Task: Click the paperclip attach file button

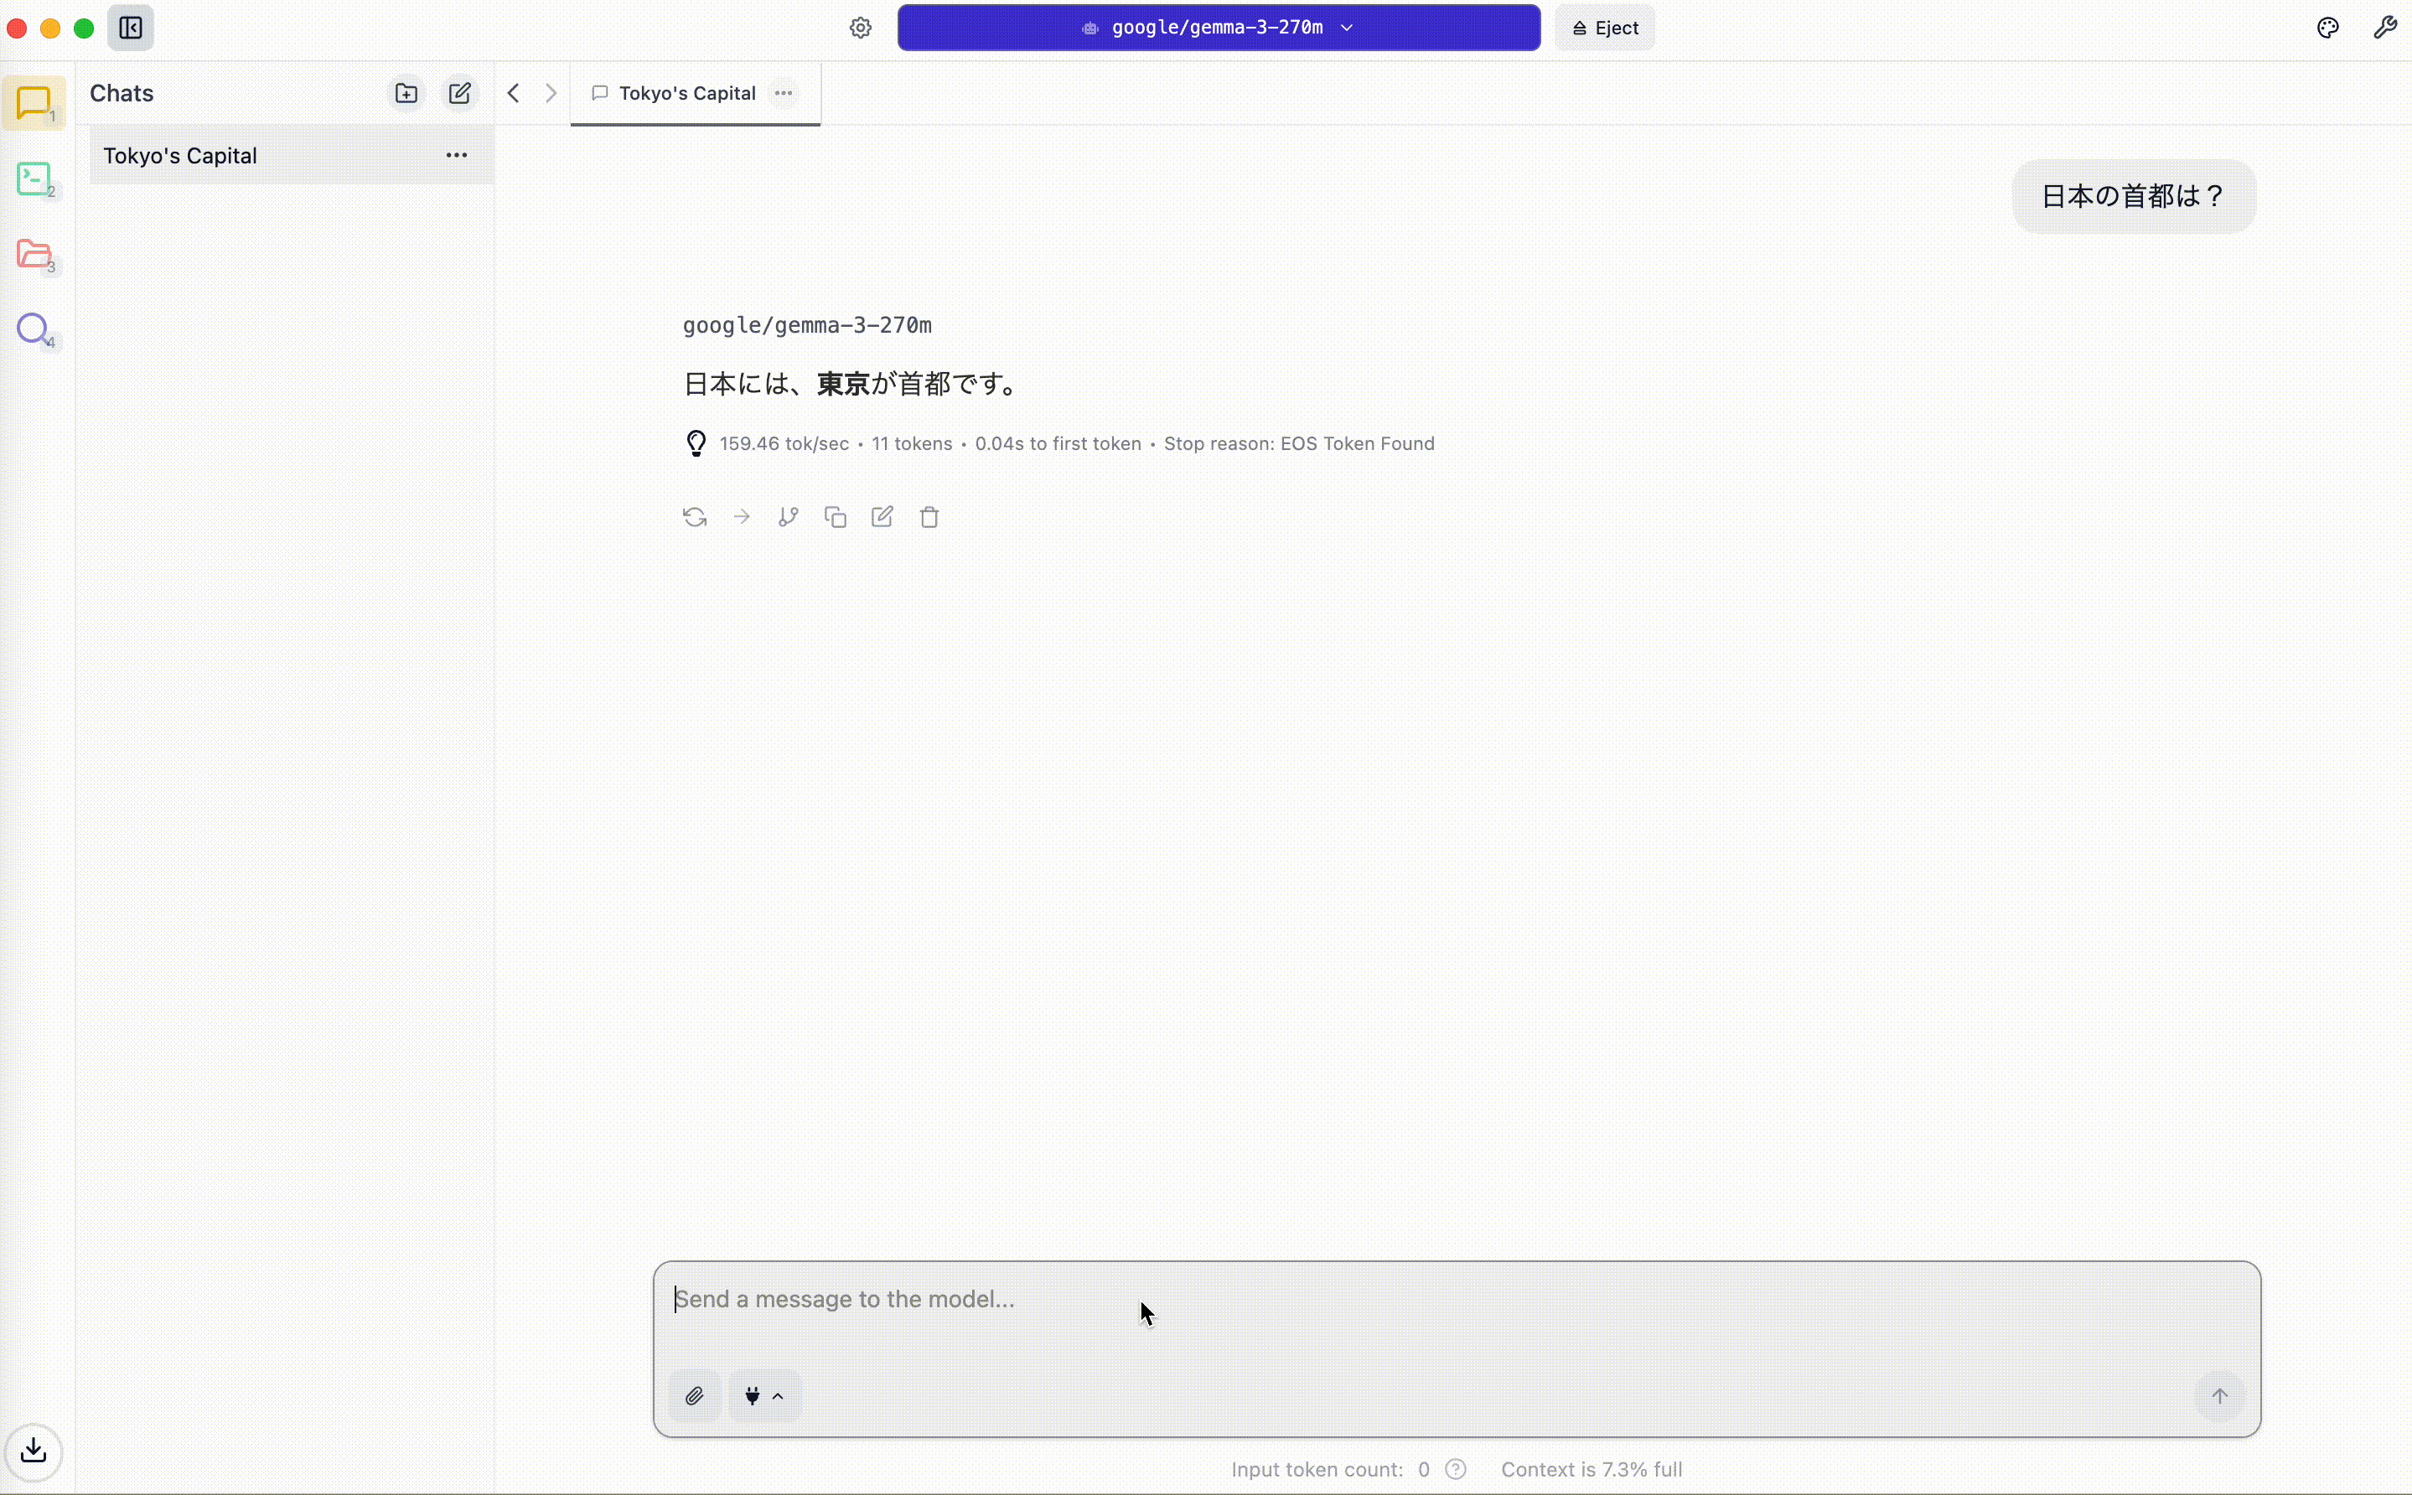Action: click(x=694, y=1395)
